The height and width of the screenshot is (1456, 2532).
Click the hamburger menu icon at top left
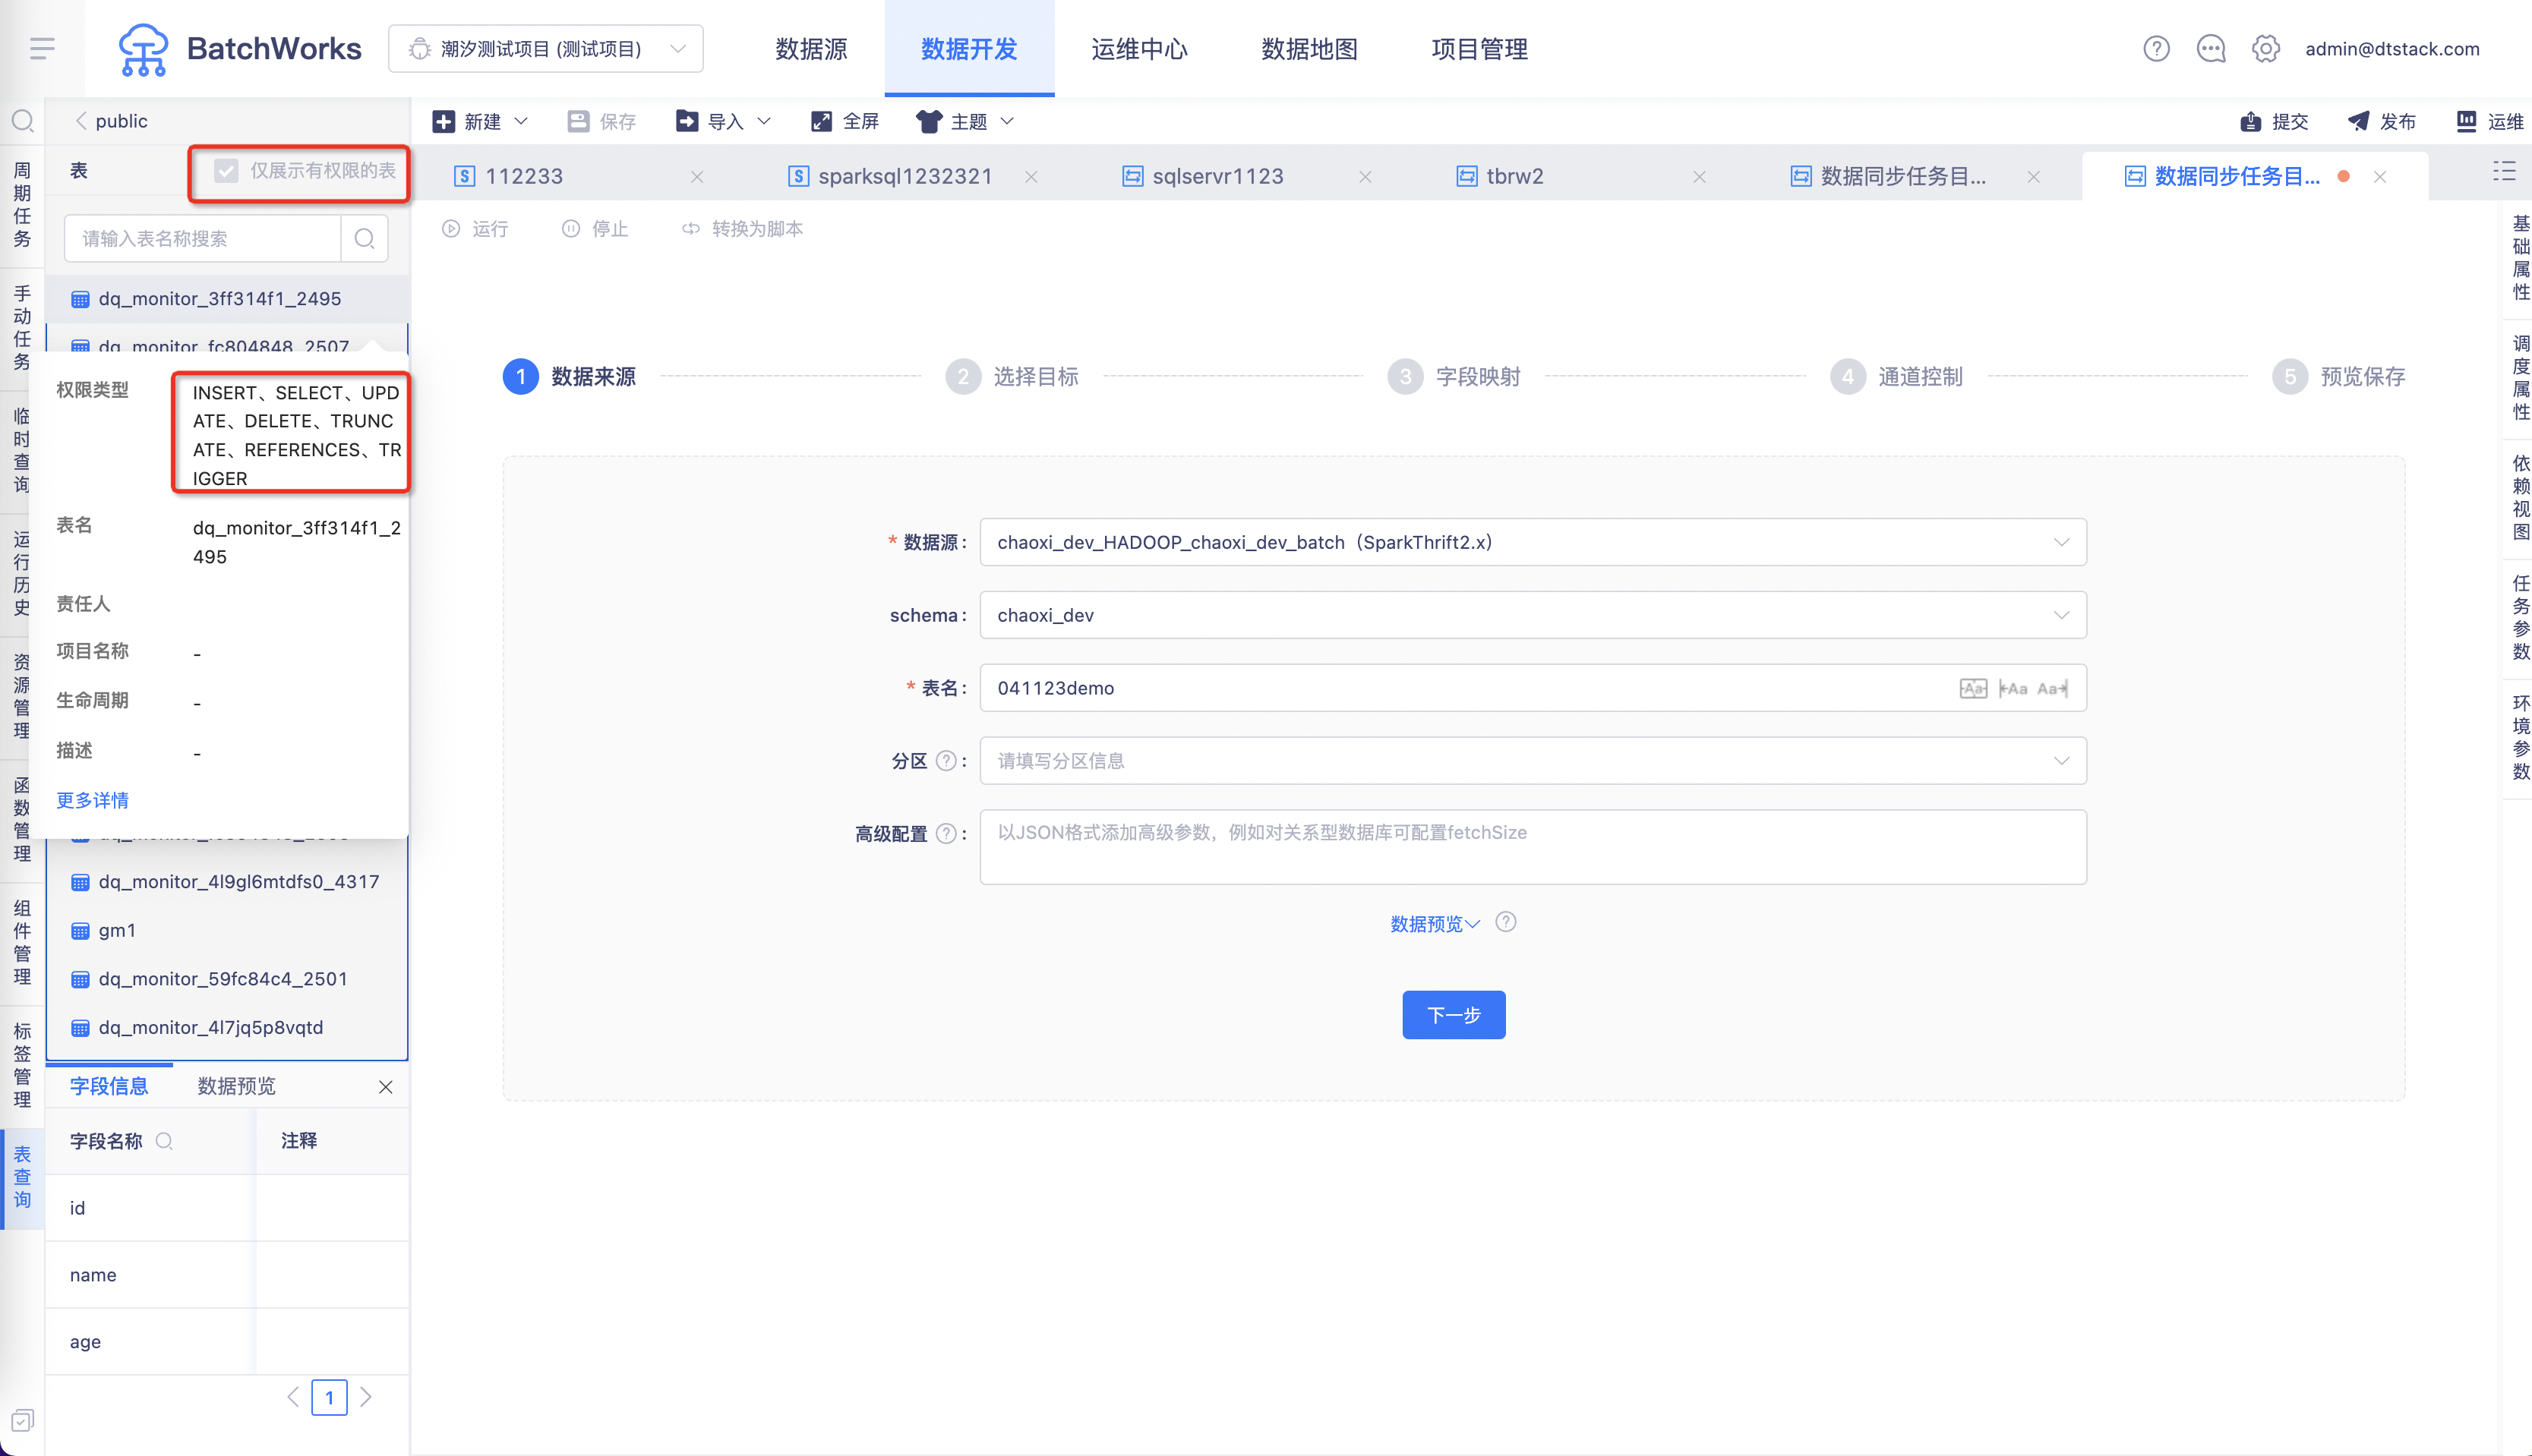(x=42, y=48)
